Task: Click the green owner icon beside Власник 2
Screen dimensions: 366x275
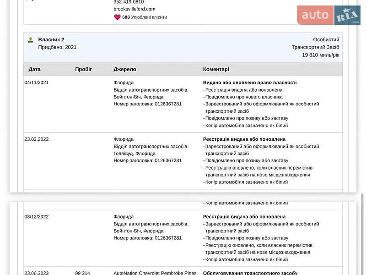Action: 31,40
